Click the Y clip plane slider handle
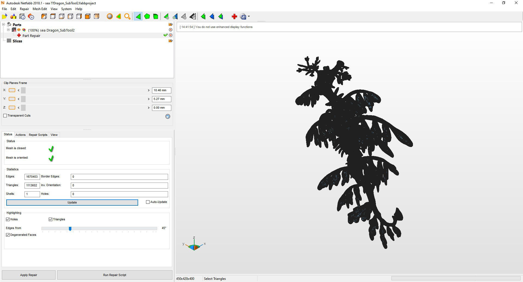523x282 pixels. 23,99
